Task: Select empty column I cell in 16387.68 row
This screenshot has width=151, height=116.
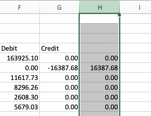Action: (136, 67)
